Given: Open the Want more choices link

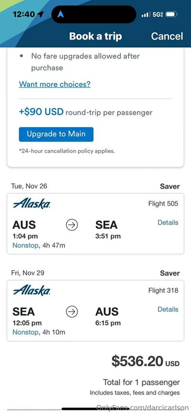Looking at the screenshot, I should tap(55, 84).
